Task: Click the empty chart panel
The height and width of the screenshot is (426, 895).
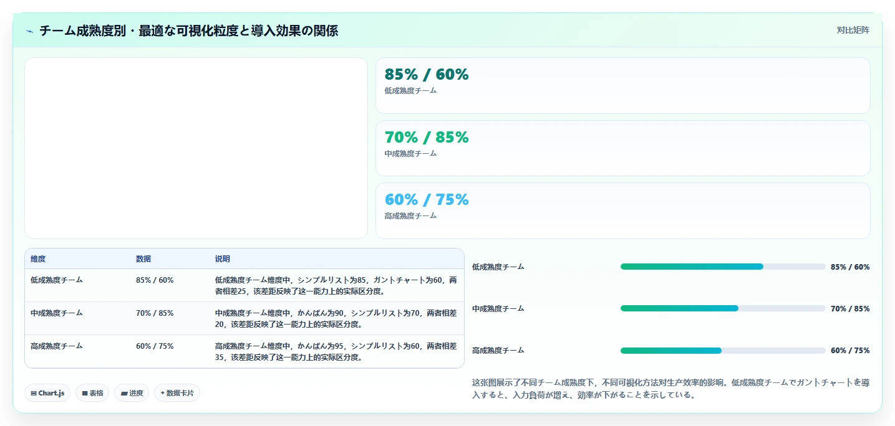Action: pyautogui.click(x=196, y=148)
